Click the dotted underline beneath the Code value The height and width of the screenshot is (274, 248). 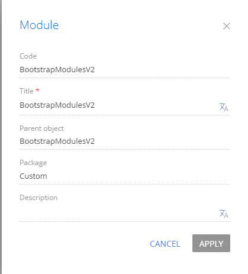125,78
